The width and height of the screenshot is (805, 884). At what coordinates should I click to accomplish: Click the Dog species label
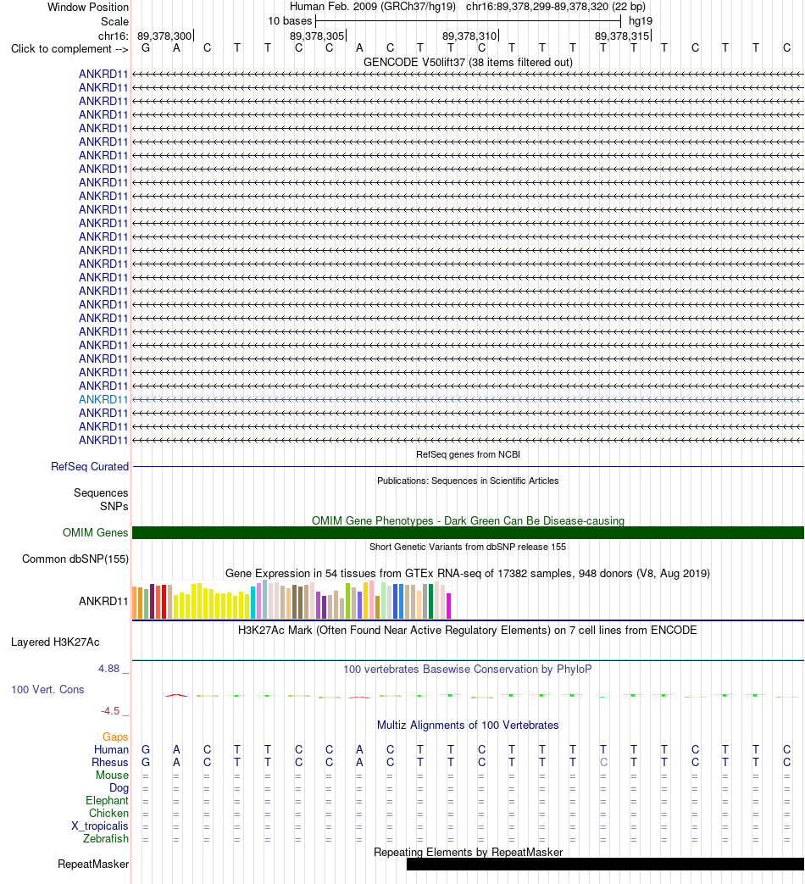pos(119,787)
